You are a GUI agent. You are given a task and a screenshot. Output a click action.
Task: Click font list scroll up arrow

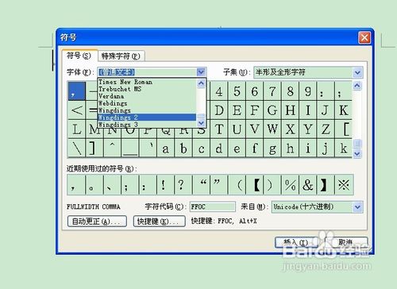(x=201, y=83)
